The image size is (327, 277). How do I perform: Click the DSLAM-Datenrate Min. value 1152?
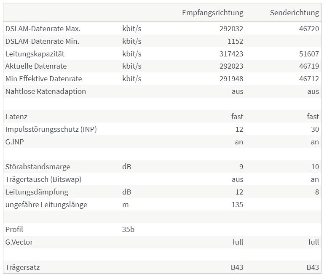coord(235,42)
